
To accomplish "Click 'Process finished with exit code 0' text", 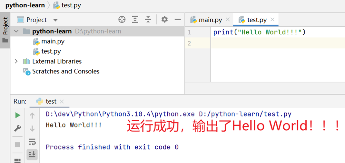I will (112, 147).
